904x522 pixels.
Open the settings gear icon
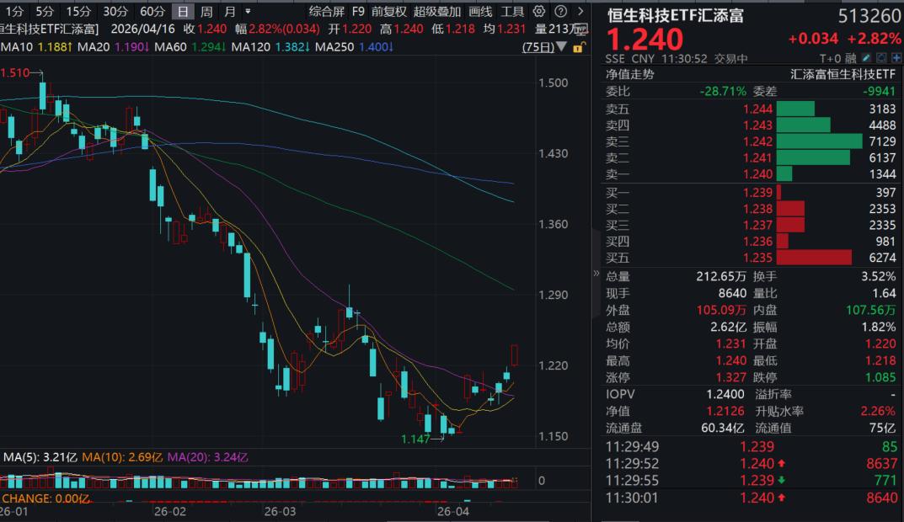coord(538,12)
